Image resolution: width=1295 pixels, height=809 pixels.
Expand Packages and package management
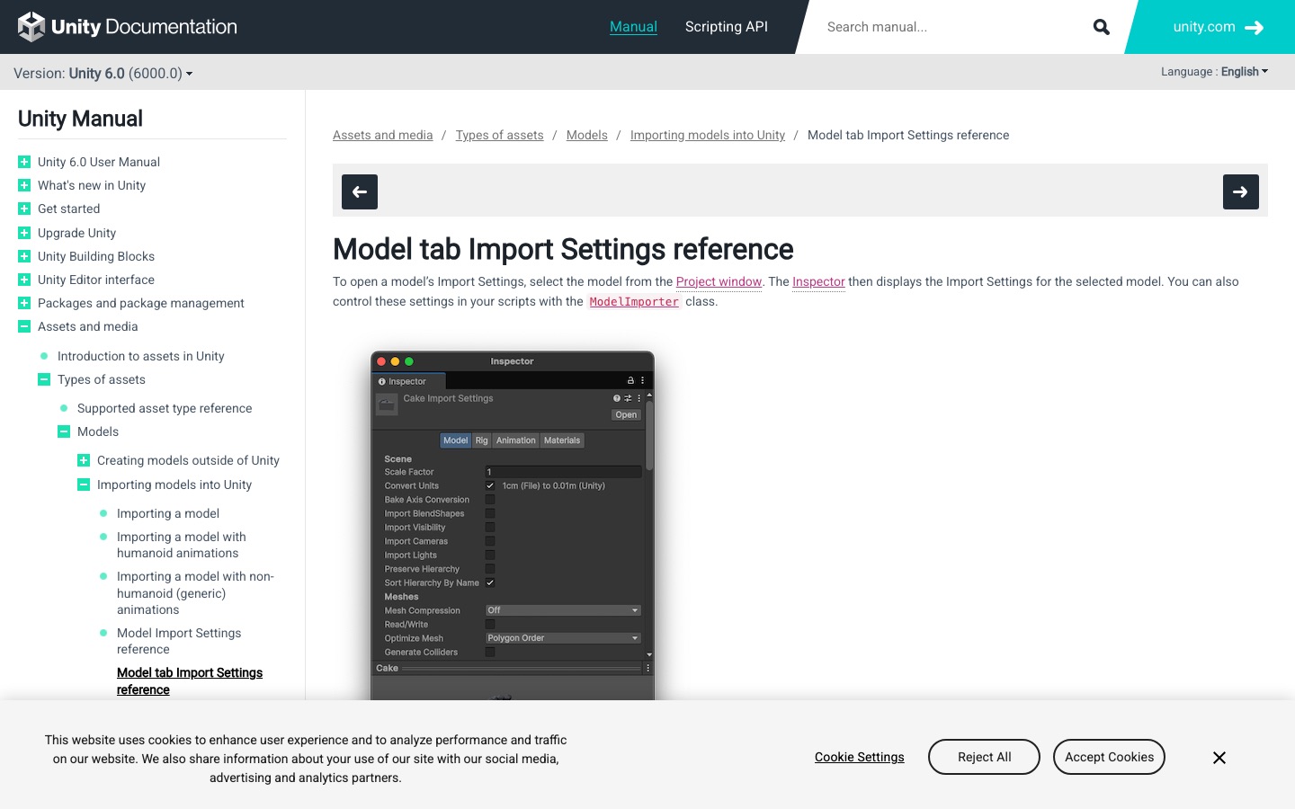[x=24, y=303]
